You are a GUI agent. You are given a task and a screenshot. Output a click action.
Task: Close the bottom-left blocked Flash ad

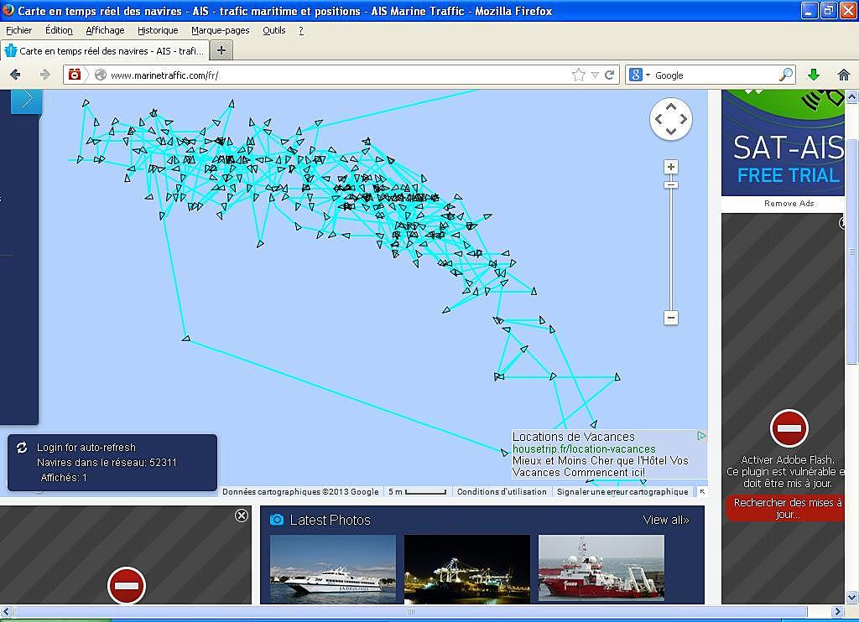click(x=242, y=516)
